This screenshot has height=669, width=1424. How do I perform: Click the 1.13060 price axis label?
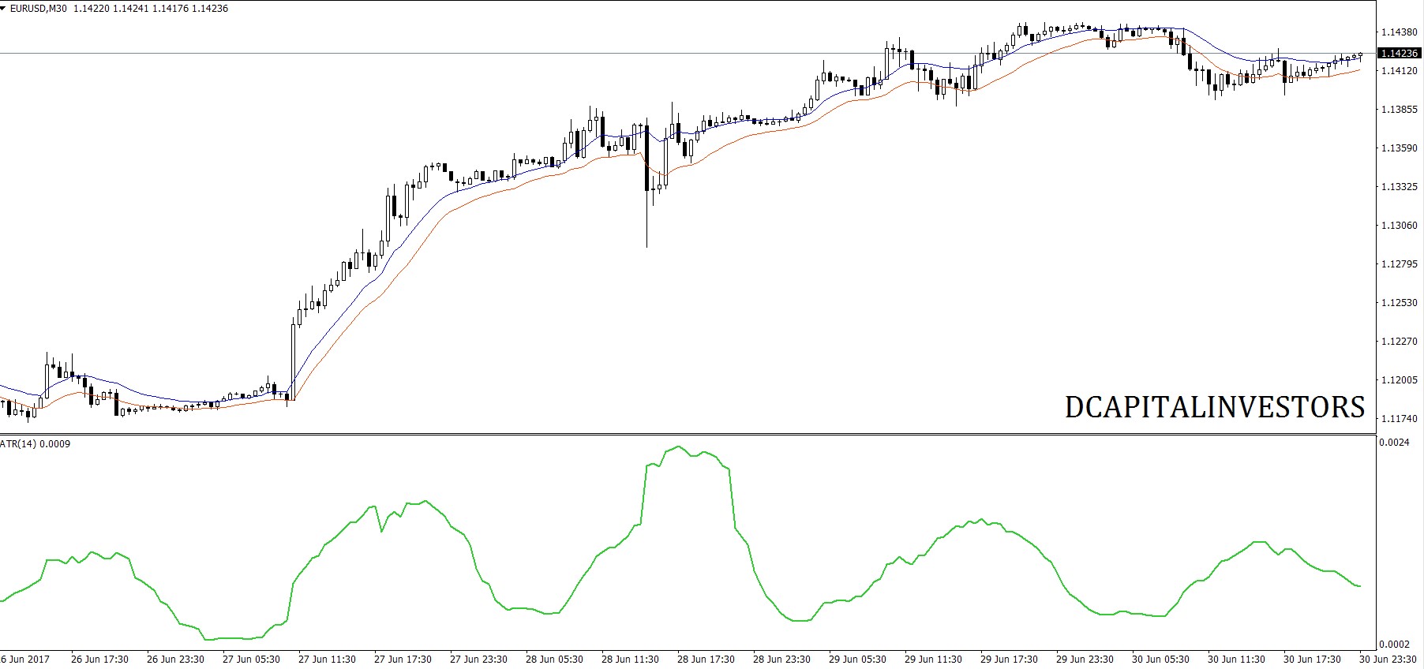tap(1398, 226)
